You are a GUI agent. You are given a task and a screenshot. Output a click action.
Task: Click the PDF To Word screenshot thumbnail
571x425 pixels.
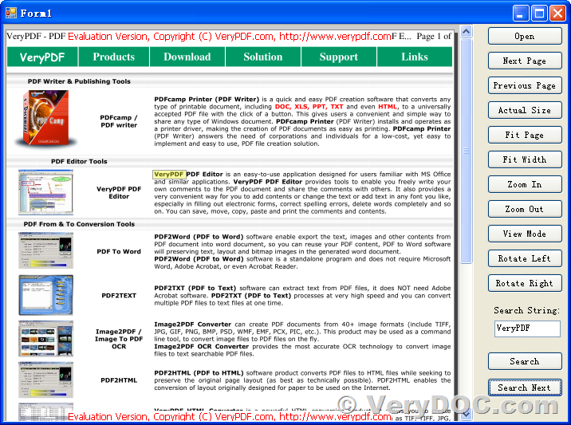point(46,251)
